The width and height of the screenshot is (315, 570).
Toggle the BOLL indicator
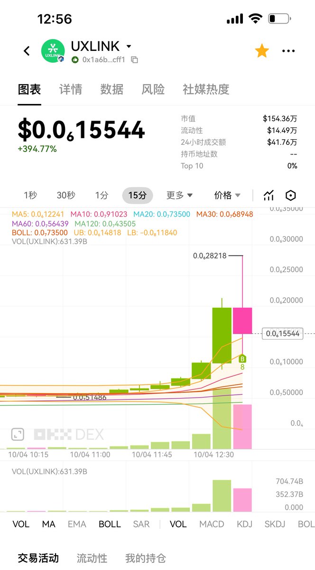point(110,524)
